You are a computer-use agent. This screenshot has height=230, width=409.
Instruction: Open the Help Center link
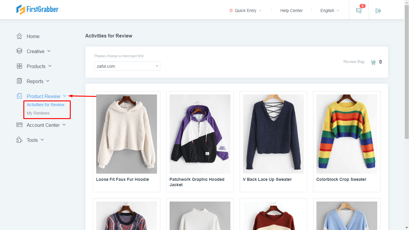292,10
